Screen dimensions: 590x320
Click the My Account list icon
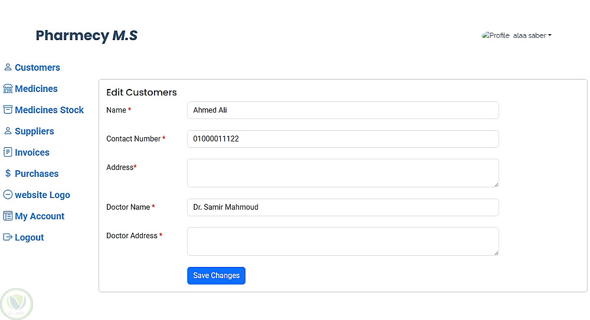pos(8,216)
